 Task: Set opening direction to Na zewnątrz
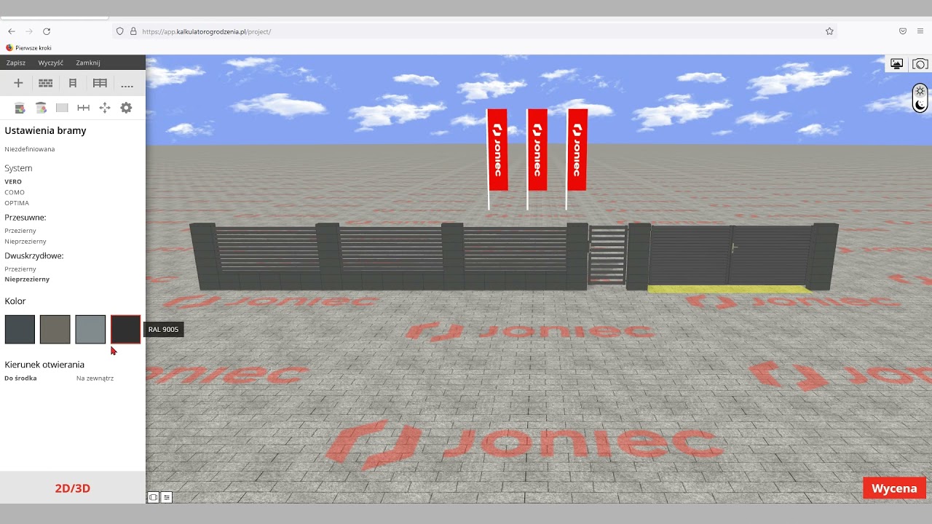point(95,378)
